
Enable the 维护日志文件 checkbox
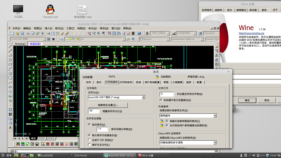[89, 145]
